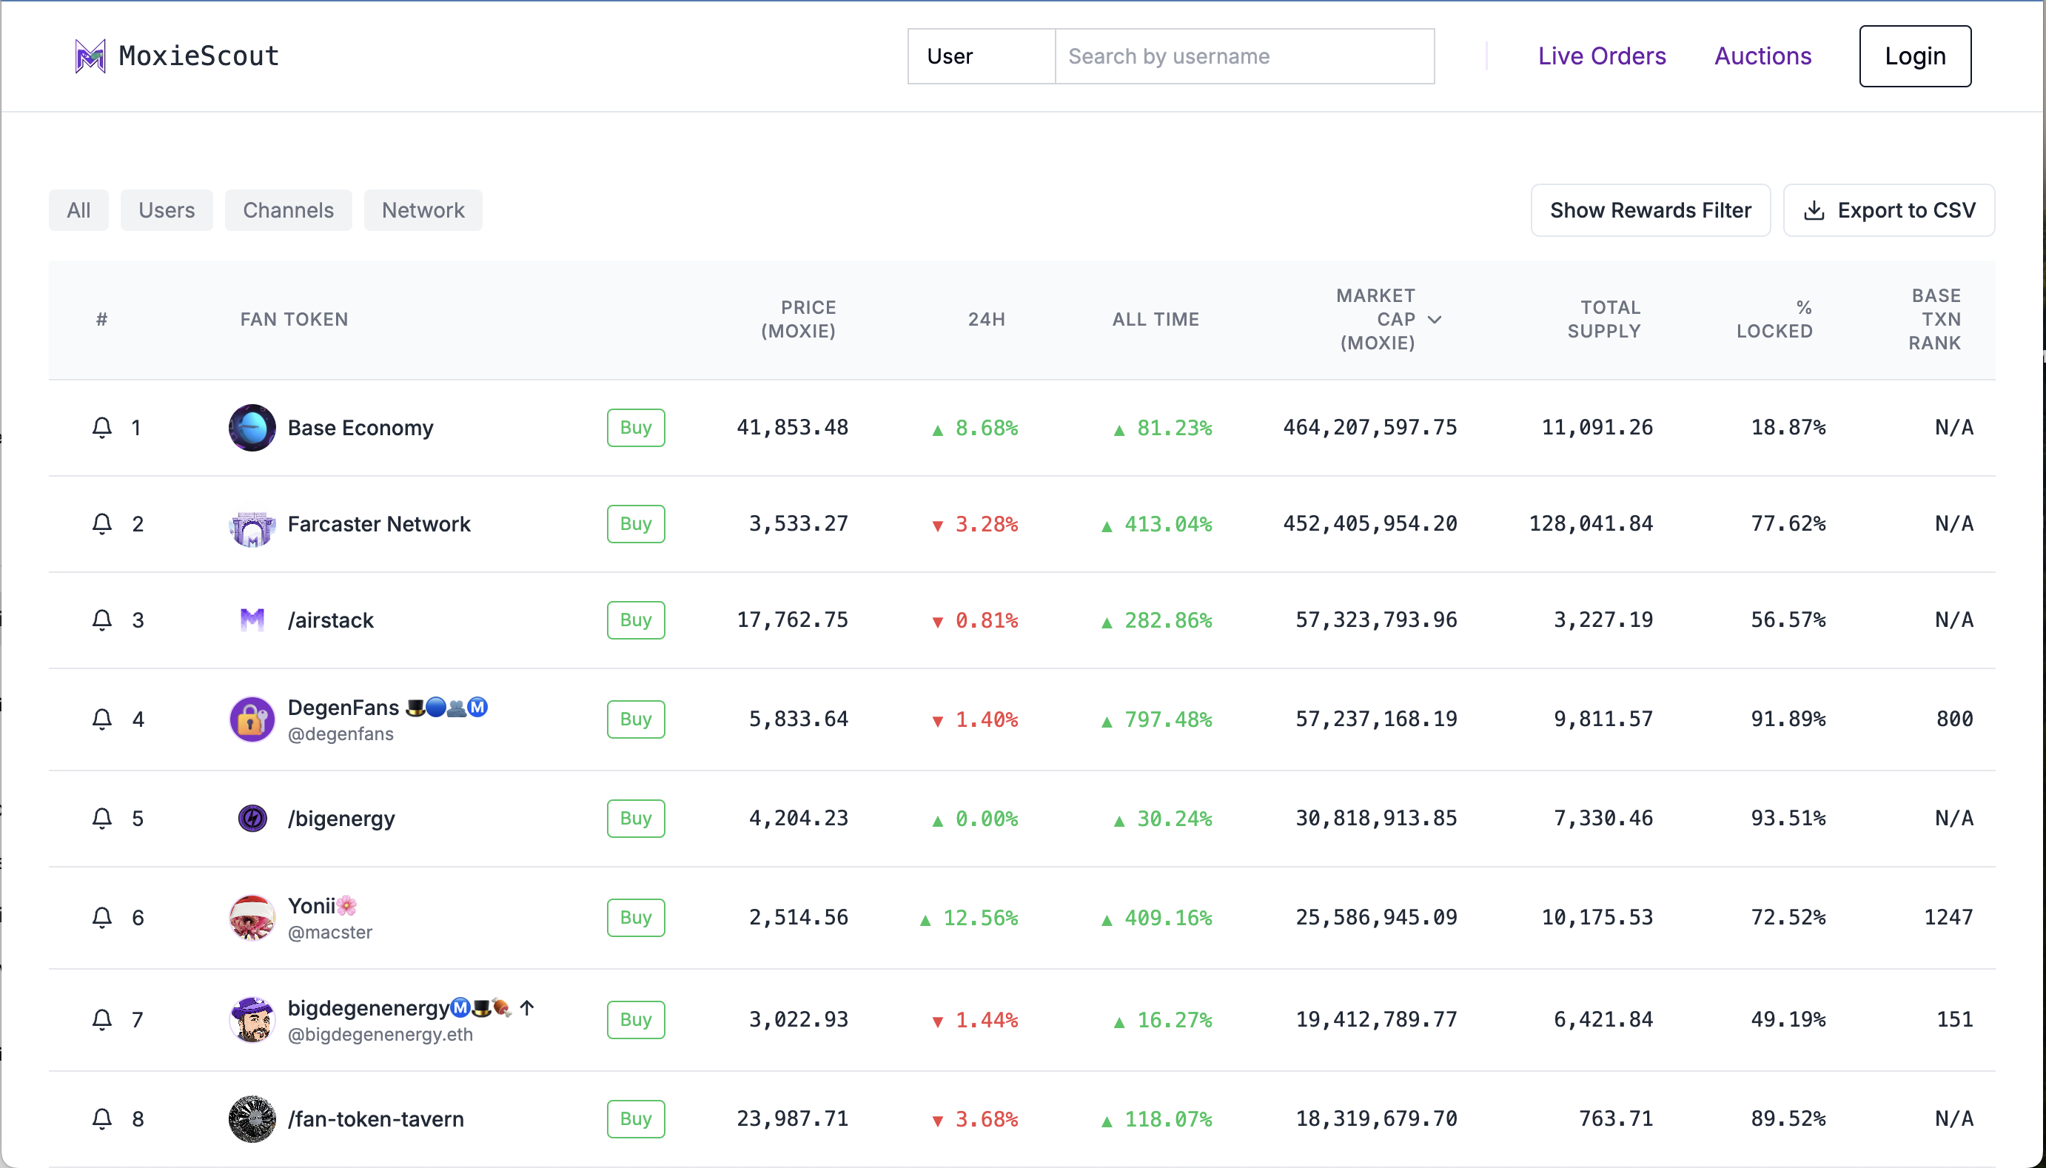Image resolution: width=2046 pixels, height=1168 pixels.
Task: Open the User search type dropdown
Action: click(981, 56)
